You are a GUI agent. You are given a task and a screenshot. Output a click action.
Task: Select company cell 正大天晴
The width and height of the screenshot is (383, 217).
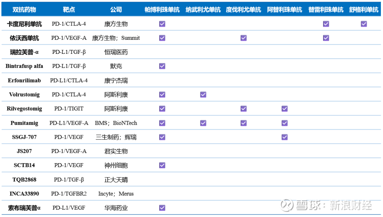(116, 180)
